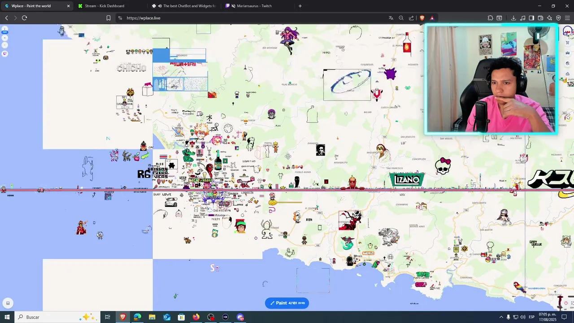Image resolution: width=574 pixels, height=323 pixels.
Task: Open OBS Studio from the taskbar
Action: [x=211, y=317]
